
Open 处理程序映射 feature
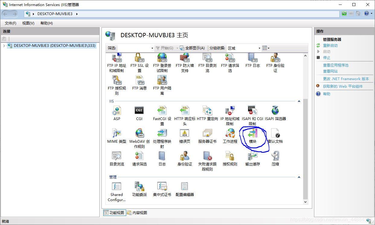(162, 138)
